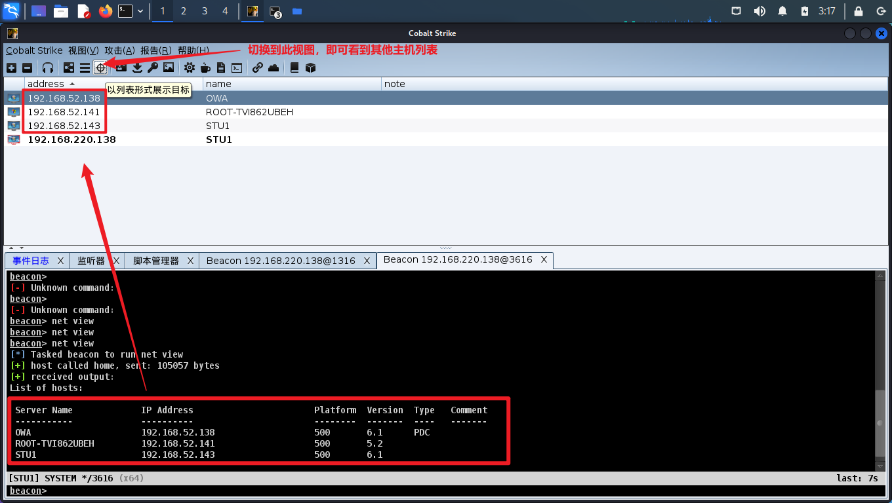Viewport: 892px width, 503px height.
Task: Open the text editor panel launcher
Action: click(x=83, y=11)
